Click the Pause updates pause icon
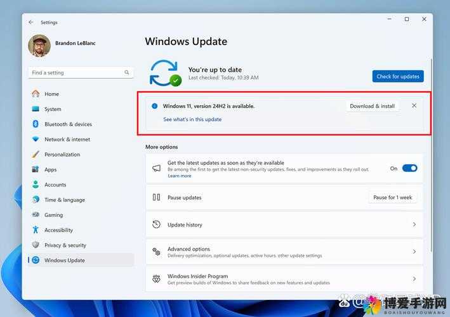This screenshot has width=450, height=317. [x=156, y=197]
